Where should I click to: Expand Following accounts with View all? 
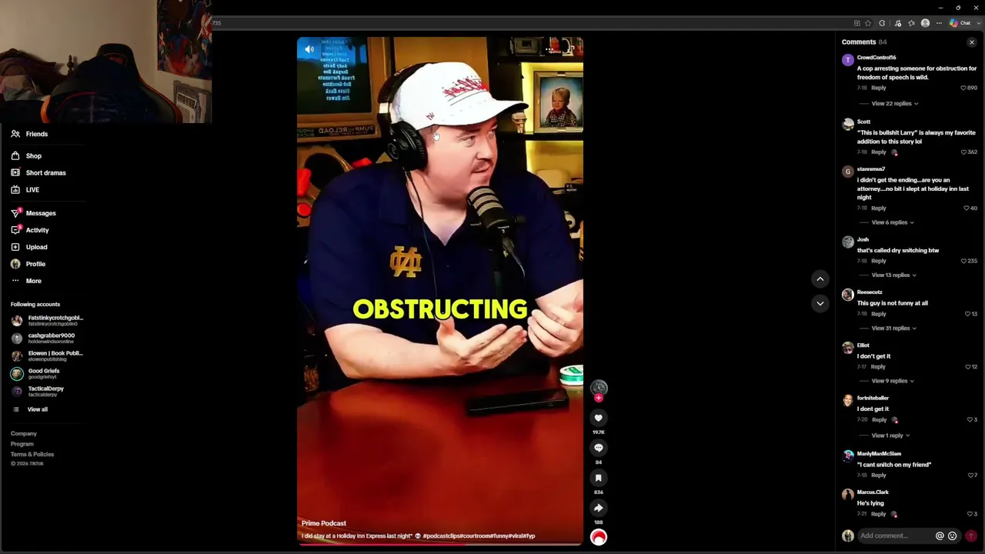pos(37,409)
